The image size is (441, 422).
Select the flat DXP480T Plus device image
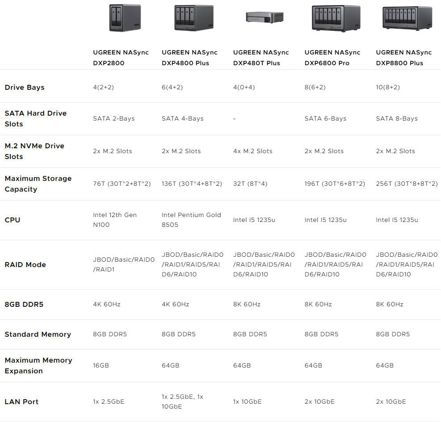pos(264,17)
